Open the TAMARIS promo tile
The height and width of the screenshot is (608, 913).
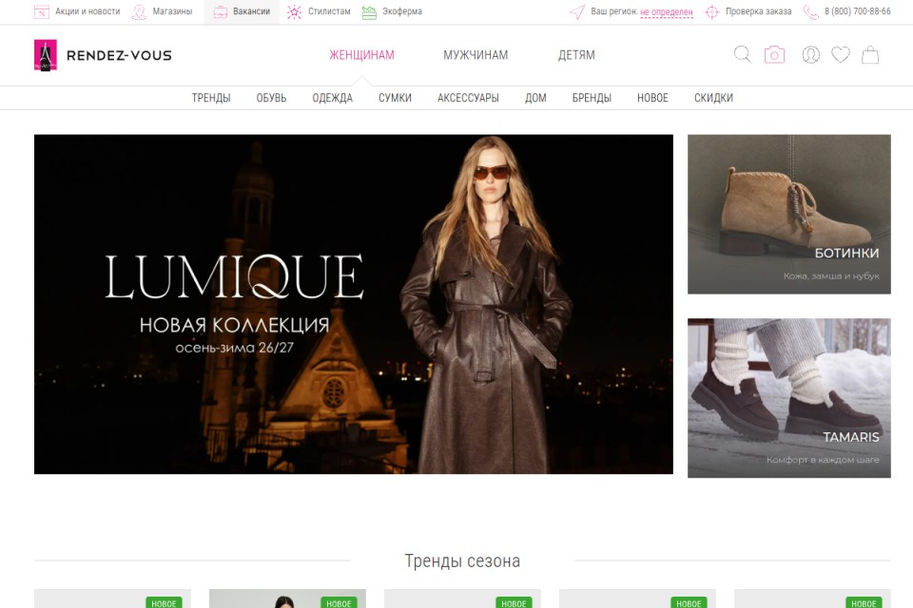(x=789, y=398)
